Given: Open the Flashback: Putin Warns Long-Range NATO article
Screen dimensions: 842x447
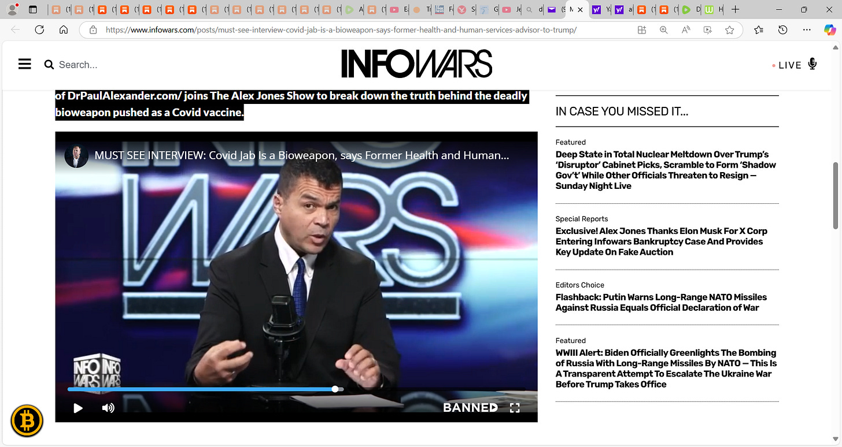Looking at the screenshot, I should (x=661, y=302).
